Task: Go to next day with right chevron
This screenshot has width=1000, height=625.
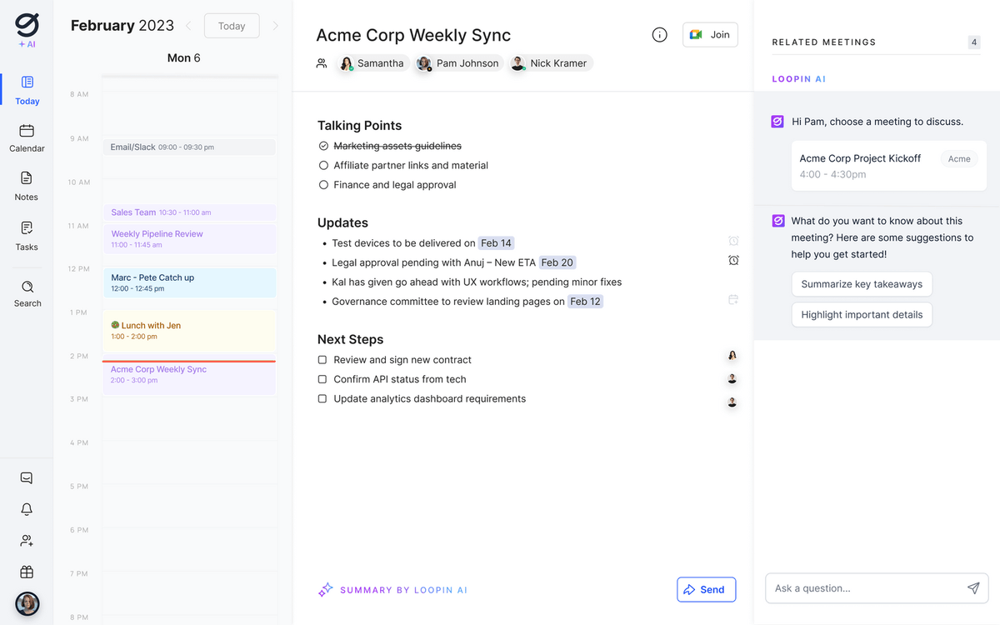Action: (x=275, y=26)
